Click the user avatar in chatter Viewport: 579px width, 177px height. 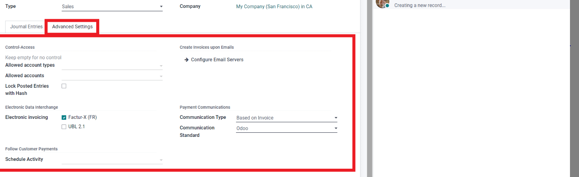point(382,3)
